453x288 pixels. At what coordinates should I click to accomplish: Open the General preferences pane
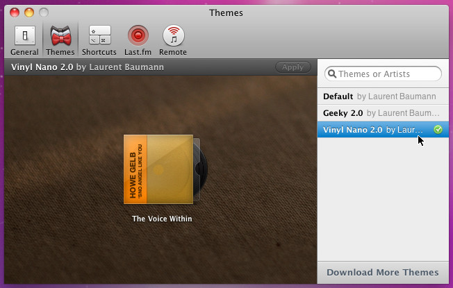pyautogui.click(x=24, y=40)
